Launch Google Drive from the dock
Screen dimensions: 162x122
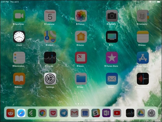[x=141, y=113]
